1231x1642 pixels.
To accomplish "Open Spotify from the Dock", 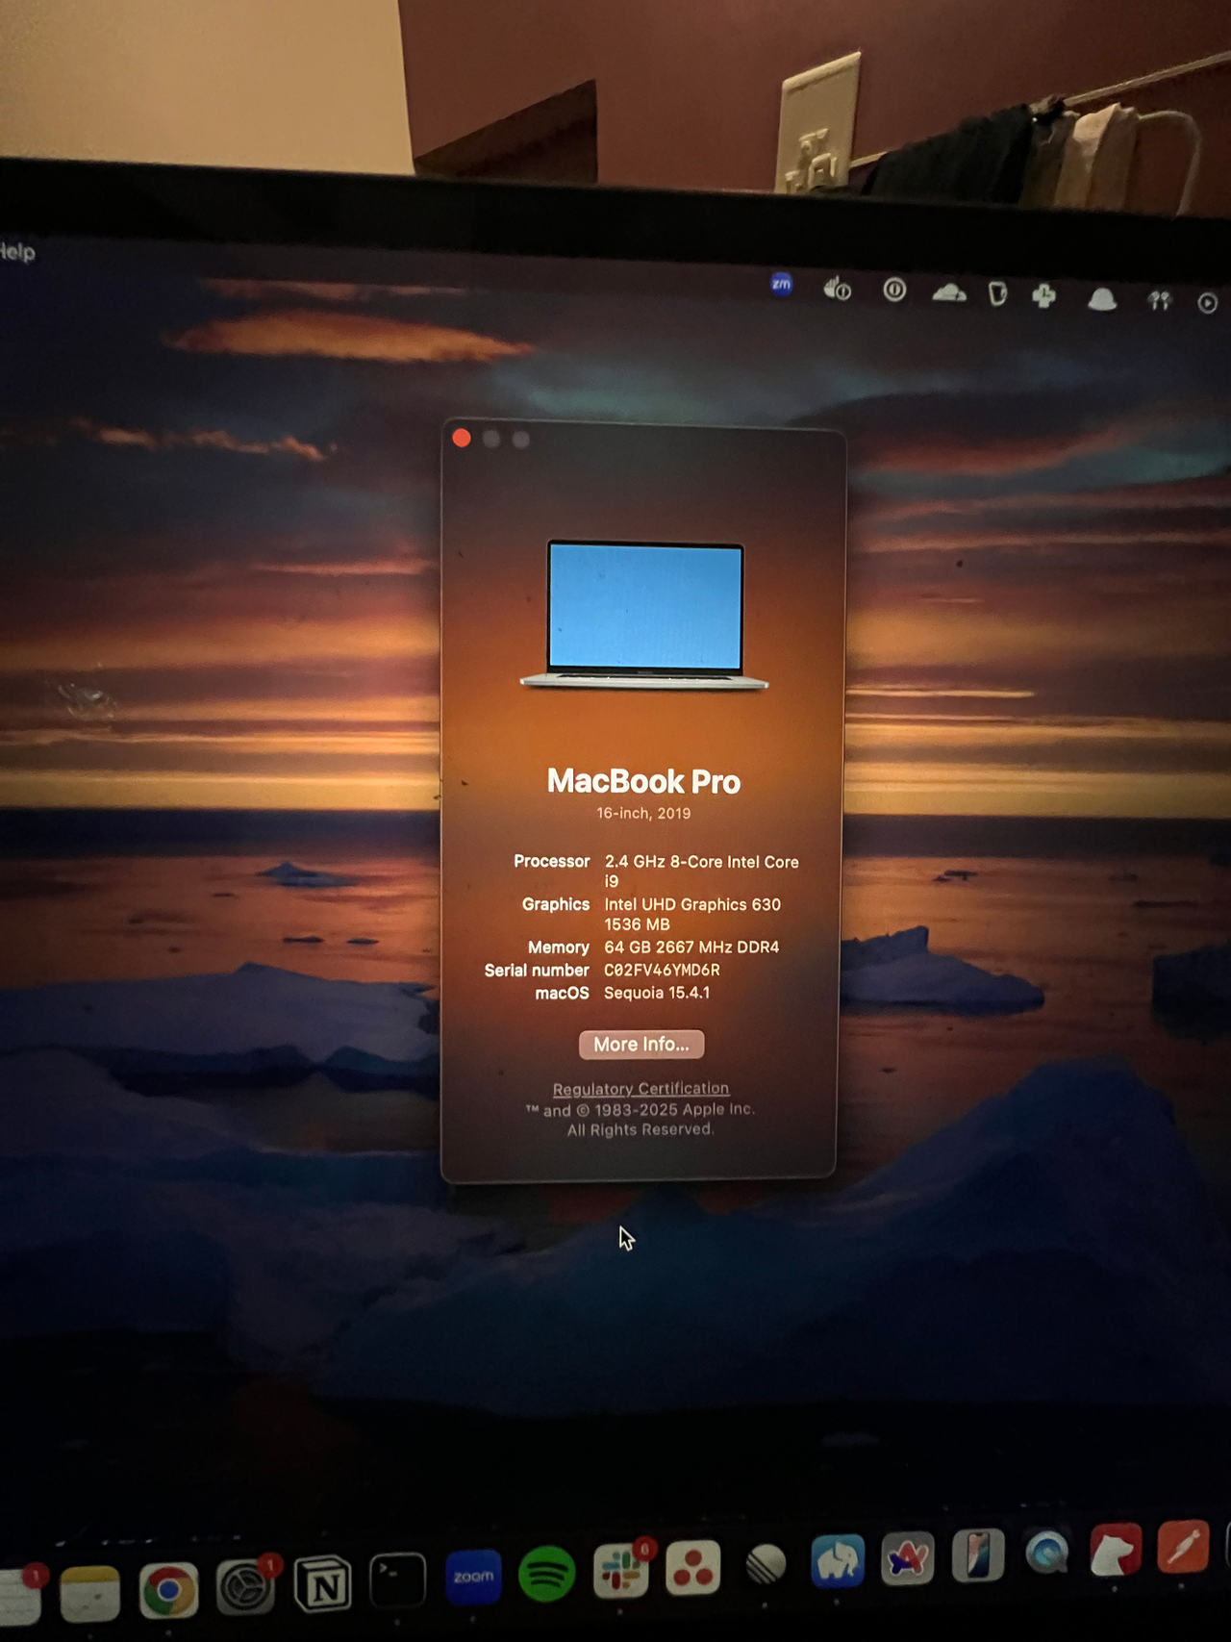I will click(x=547, y=1574).
